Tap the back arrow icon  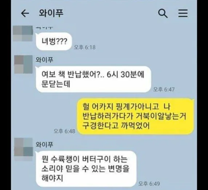click(x=25, y=13)
